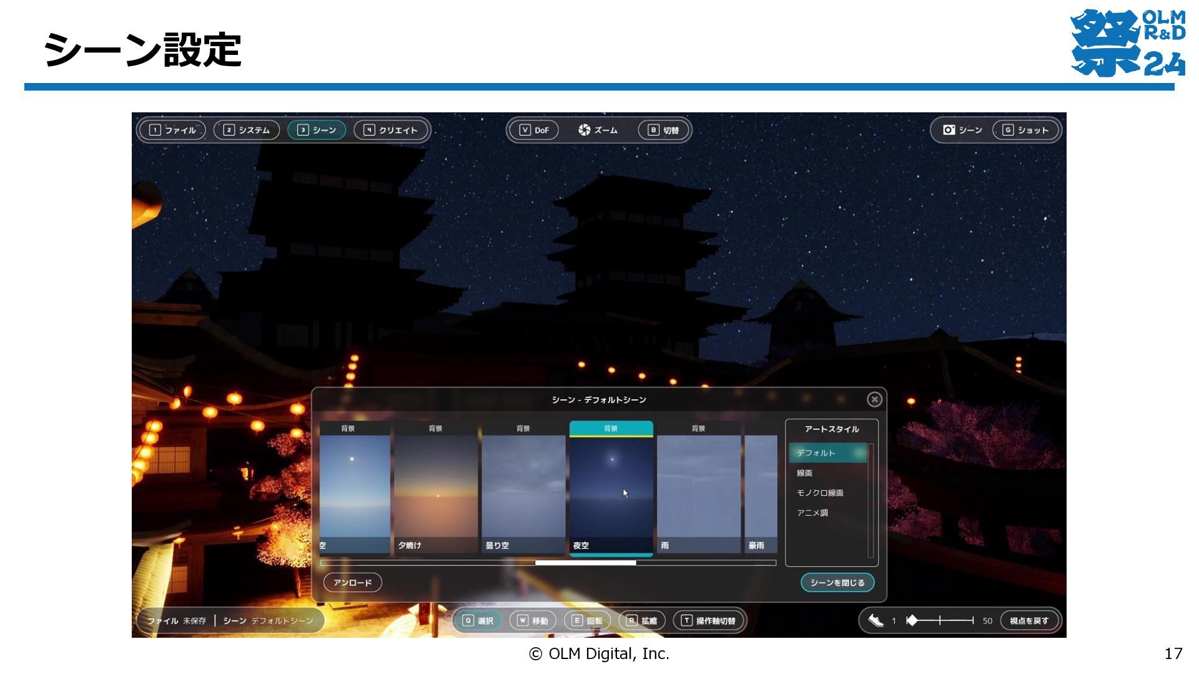Toggle the DoF option
This screenshot has width=1199, height=674.
pyautogui.click(x=534, y=130)
